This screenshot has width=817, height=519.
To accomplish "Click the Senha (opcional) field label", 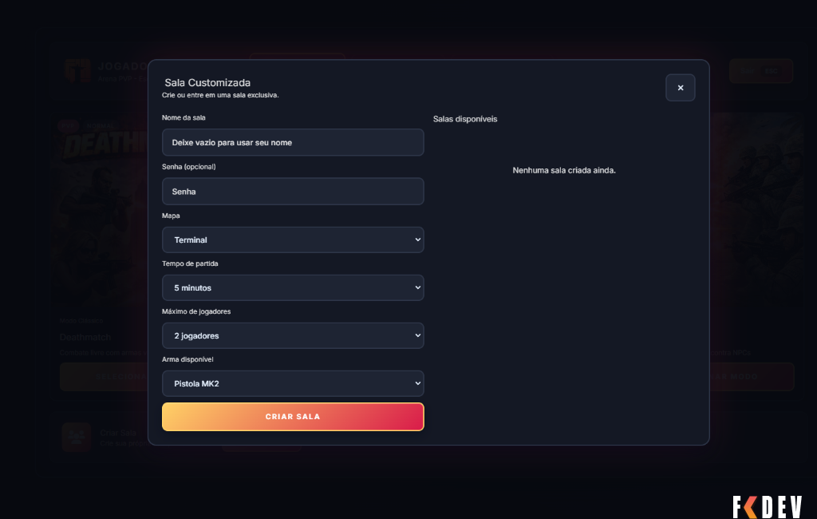I will click(188, 167).
